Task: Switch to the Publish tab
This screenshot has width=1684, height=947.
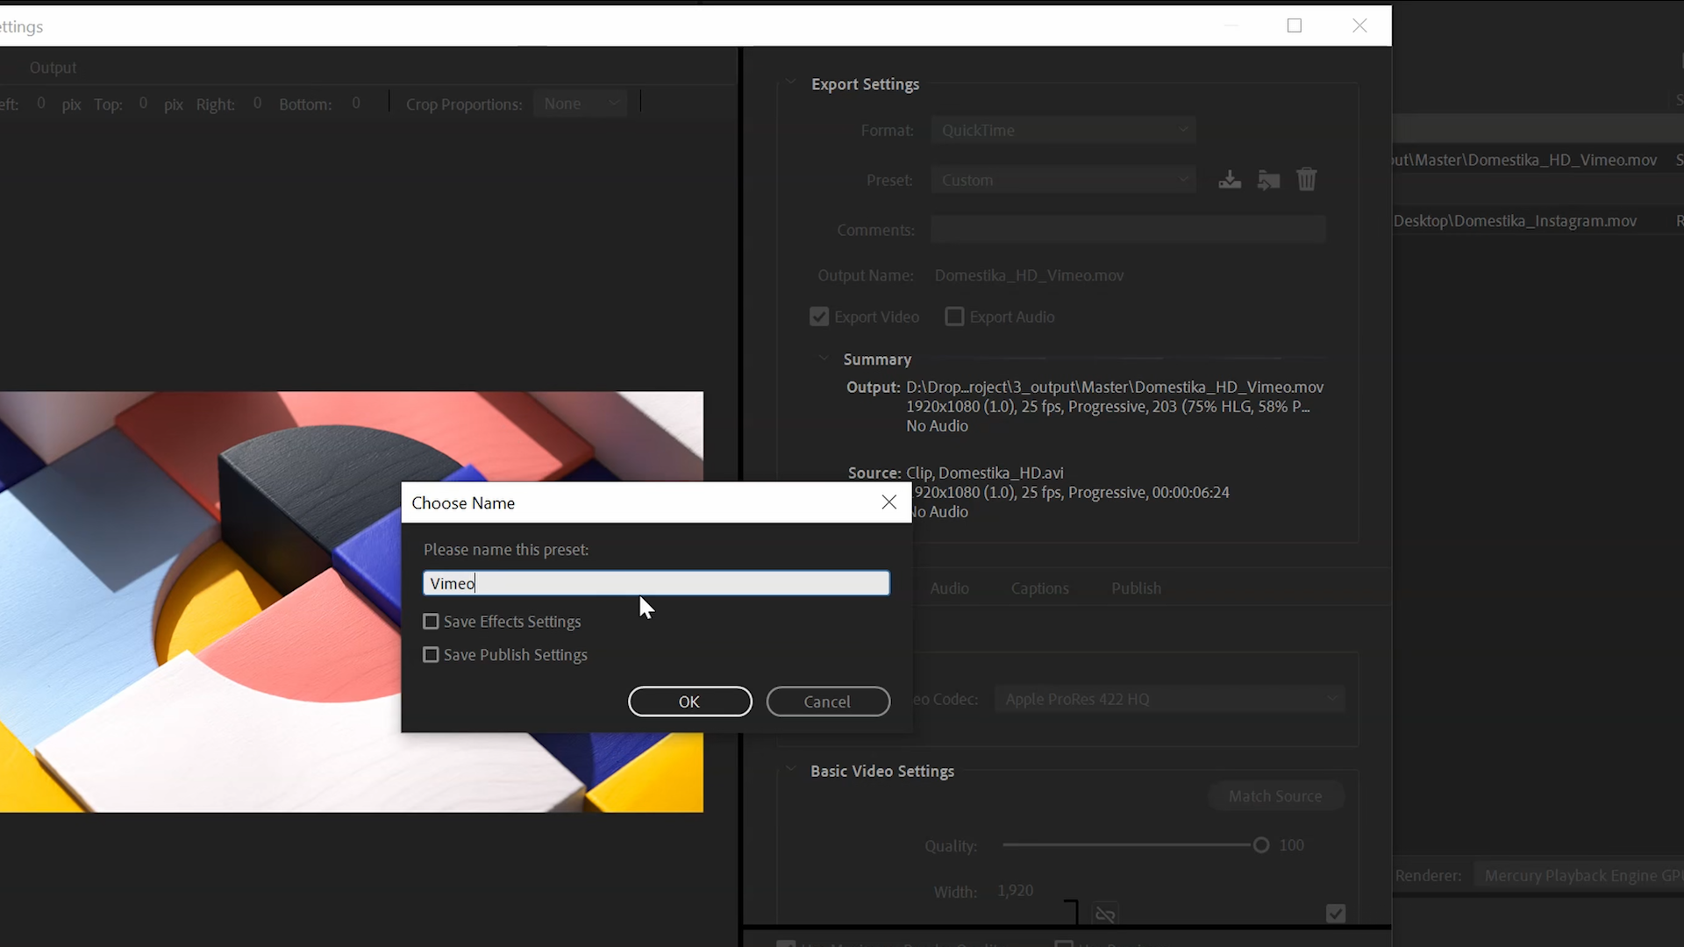Action: [x=1136, y=588]
